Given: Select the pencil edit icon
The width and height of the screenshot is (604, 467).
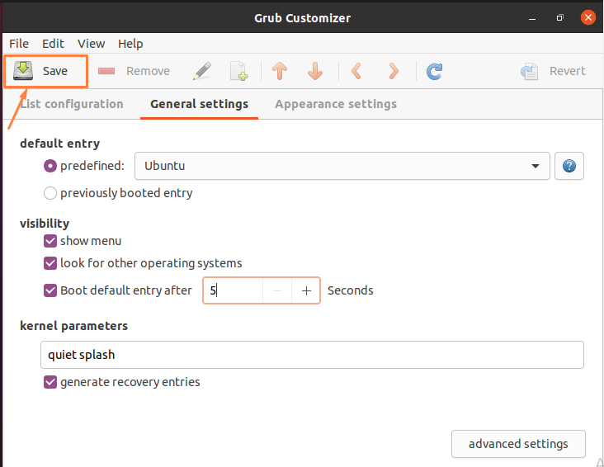Looking at the screenshot, I should tap(202, 71).
